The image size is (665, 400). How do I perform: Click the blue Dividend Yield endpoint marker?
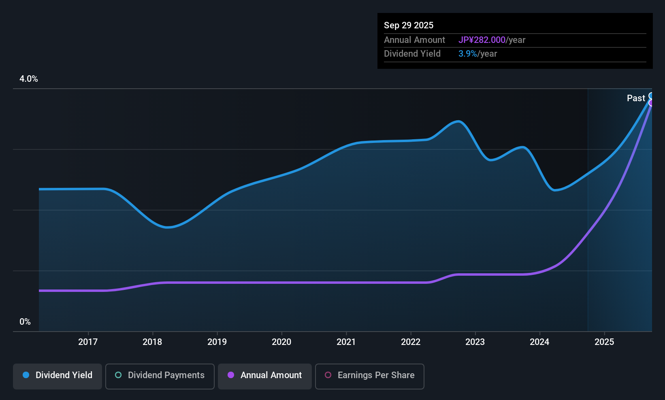tap(651, 96)
